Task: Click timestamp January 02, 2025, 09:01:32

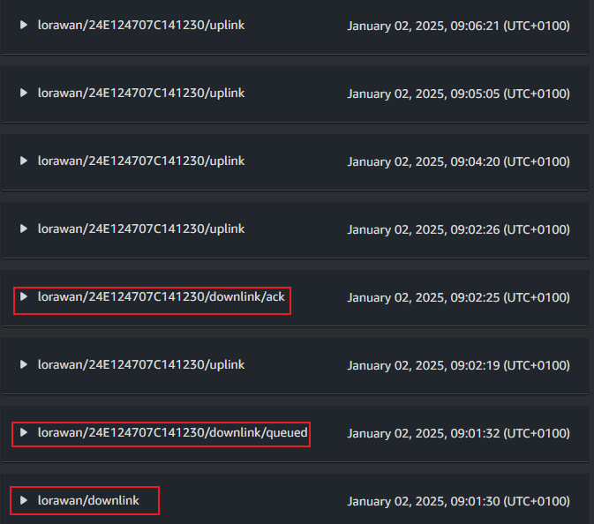Action: click(458, 433)
